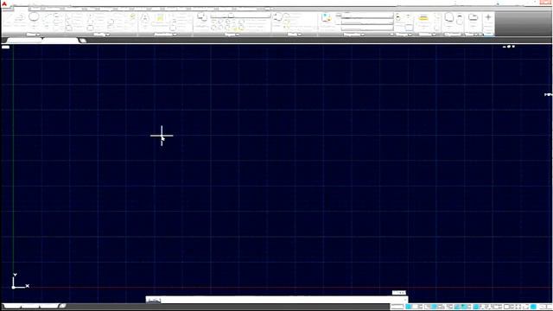This screenshot has width=553, height=311.
Task: Click the yellow Measure utility icon
Action: tap(423, 18)
